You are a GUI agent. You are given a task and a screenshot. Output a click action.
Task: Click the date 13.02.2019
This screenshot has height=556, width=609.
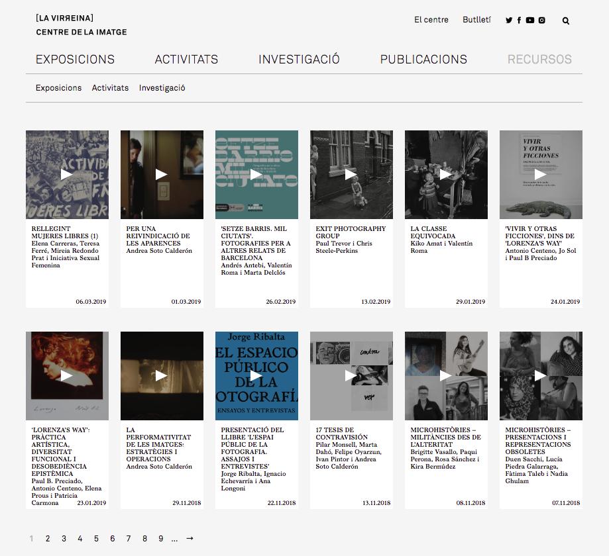point(376,301)
